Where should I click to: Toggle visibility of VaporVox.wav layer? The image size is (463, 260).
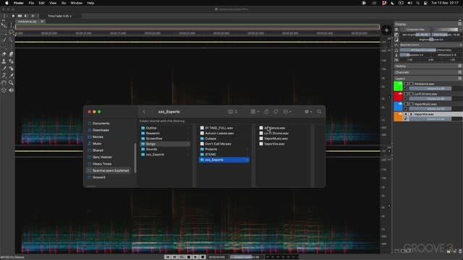coord(406,114)
